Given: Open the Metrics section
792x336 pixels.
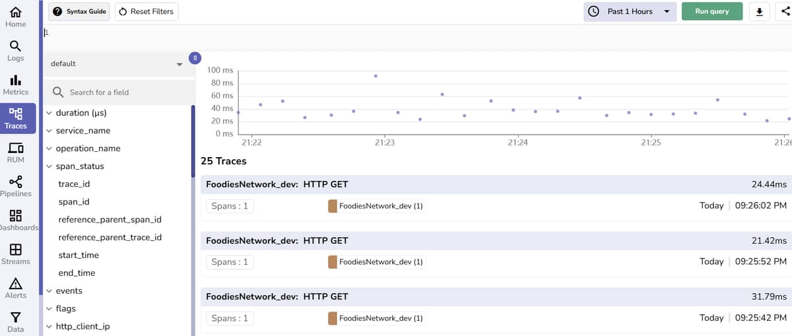Looking at the screenshot, I should pos(16,84).
